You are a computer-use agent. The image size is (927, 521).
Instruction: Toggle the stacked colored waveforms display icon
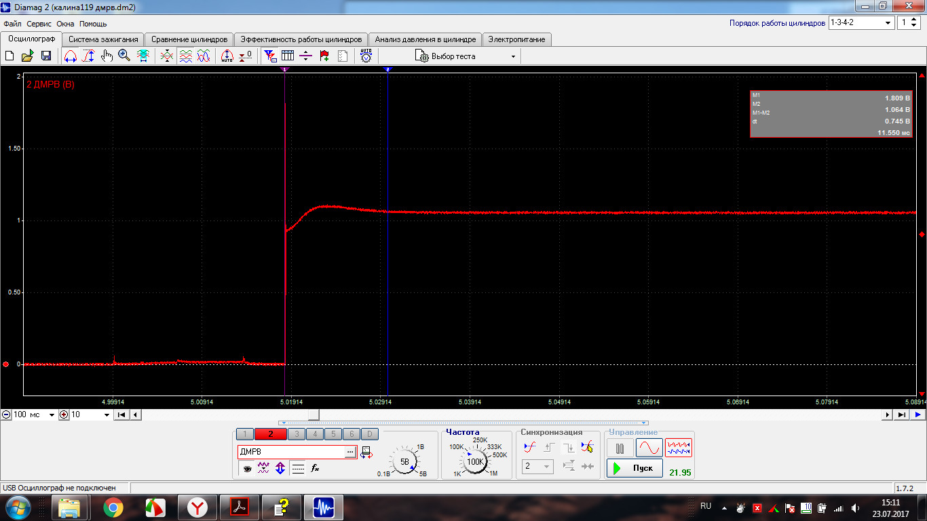point(185,56)
